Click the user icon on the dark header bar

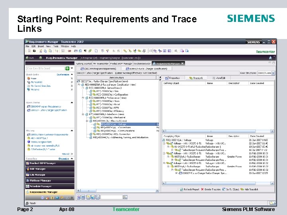pos(270,58)
